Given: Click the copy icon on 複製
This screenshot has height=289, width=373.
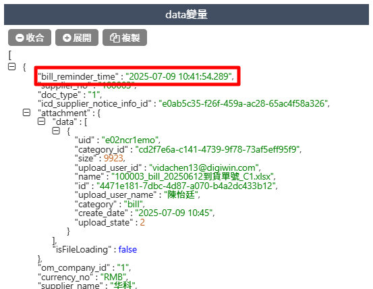Looking at the screenshot, I should coord(115,38).
